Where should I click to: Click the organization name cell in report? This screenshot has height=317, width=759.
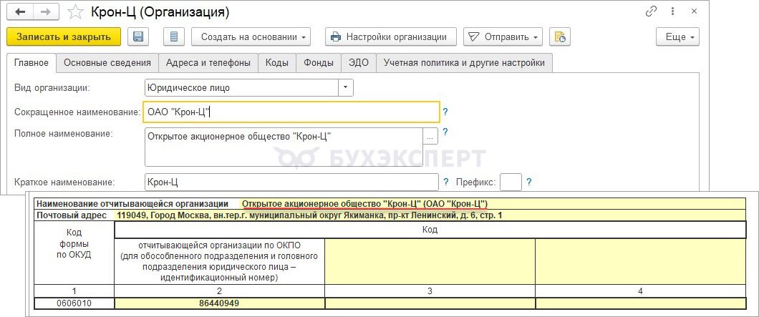(x=493, y=204)
